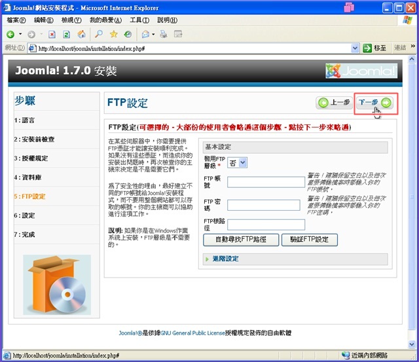
Task: Close the Internet Explorer window
Action: coord(410,8)
